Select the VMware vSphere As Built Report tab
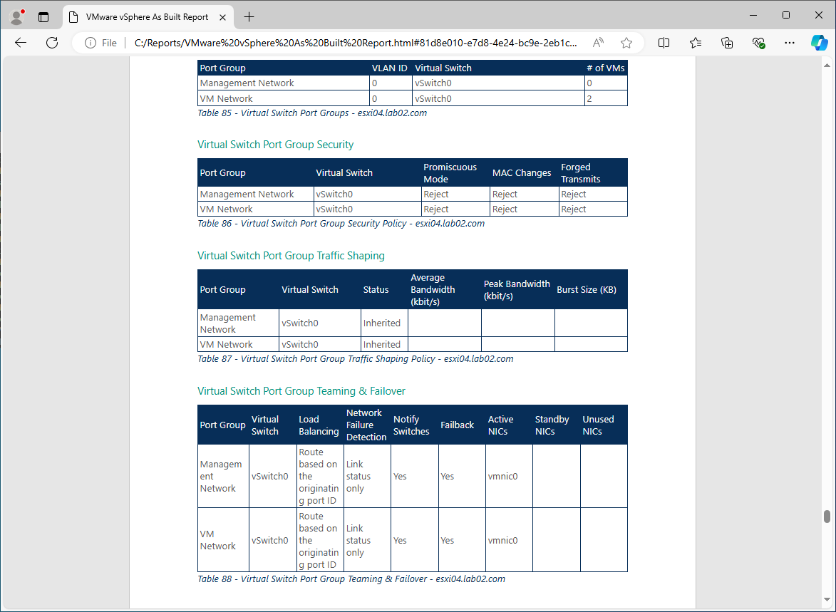836x612 pixels. 147,17
